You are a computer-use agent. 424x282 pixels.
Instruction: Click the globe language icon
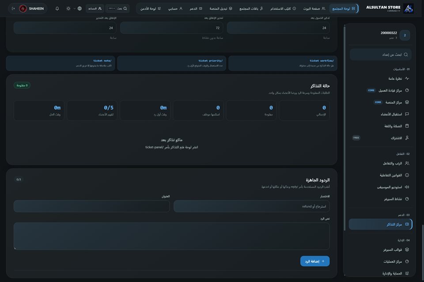[x=79, y=9]
